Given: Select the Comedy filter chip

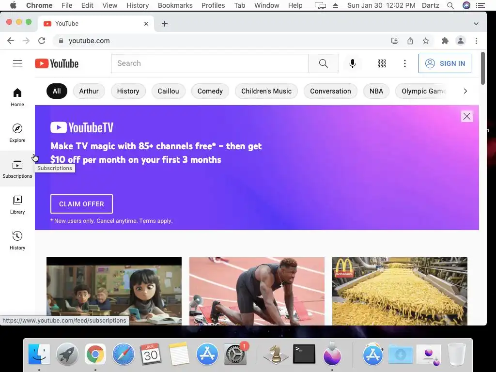Looking at the screenshot, I should pos(210,91).
